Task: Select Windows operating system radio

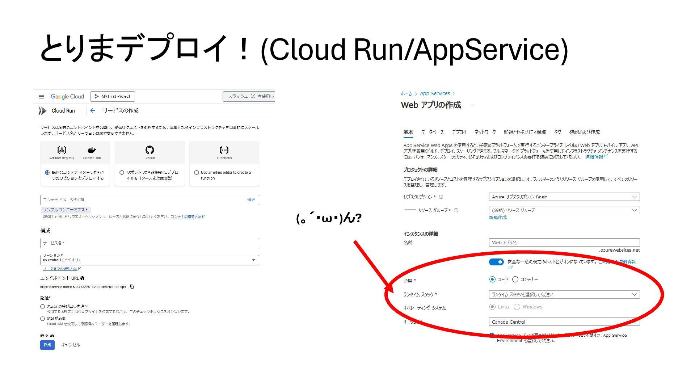Action: [x=517, y=307]
